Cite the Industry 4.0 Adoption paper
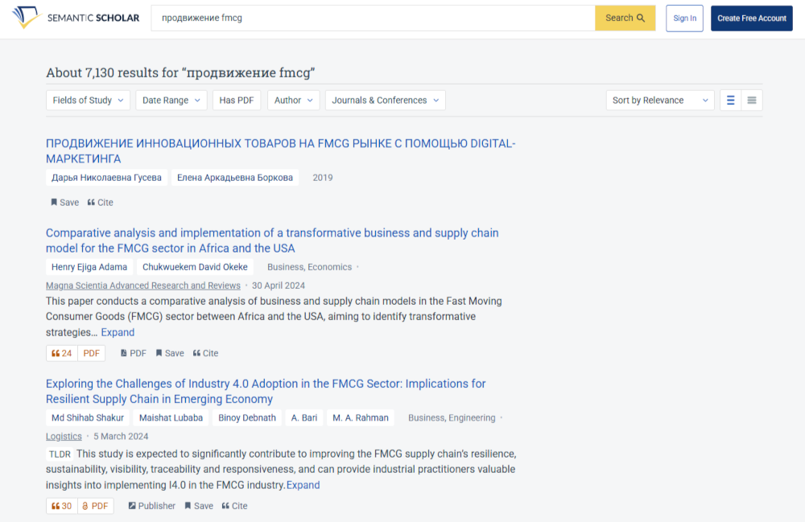This screenshot has width=805, height=522. tap(235, 506)
